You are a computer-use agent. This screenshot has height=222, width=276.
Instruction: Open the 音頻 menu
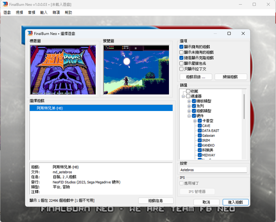(x=32, y=13)
